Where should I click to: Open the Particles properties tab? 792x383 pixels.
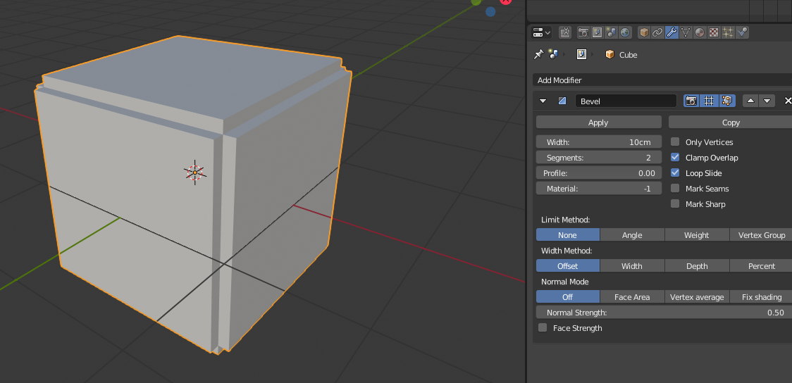click(728, 33)
